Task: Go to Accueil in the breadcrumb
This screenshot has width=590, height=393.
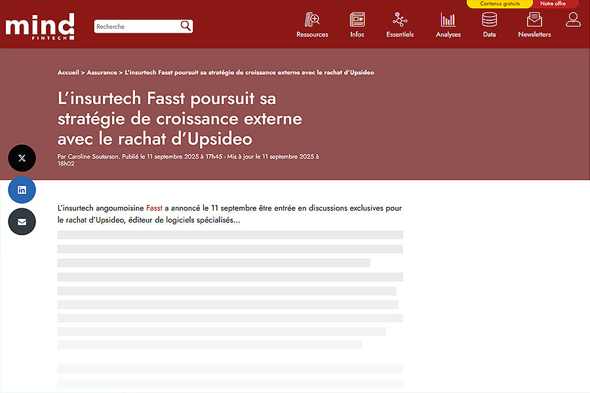Action: coord(68,73)
